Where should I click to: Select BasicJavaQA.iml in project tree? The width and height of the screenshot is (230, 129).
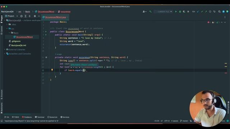coord(17,46)
